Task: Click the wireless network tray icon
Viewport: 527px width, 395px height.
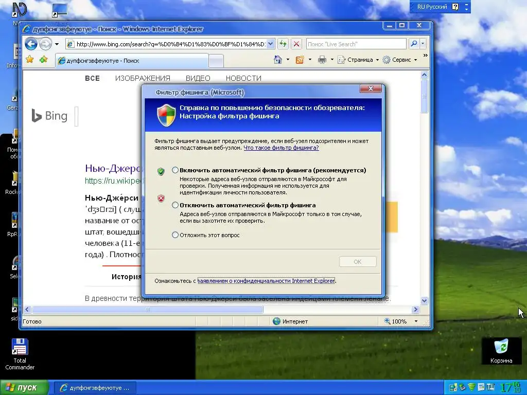Action: (471, 387)
